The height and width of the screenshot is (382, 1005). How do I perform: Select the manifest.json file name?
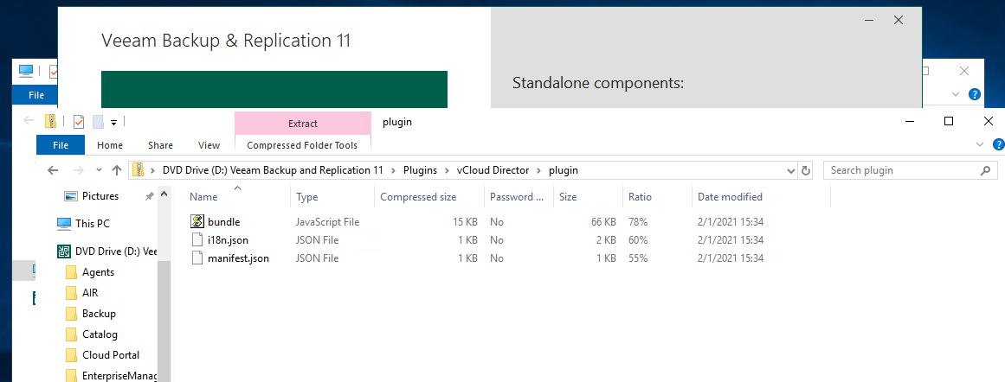point(238,258)
